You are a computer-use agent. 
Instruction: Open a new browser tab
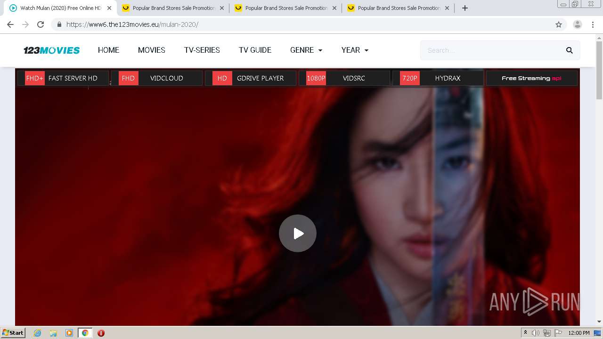[x=464, y=8]
